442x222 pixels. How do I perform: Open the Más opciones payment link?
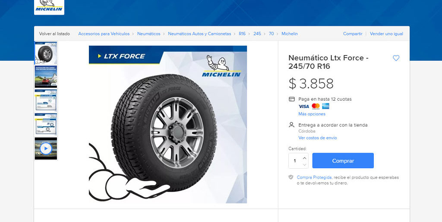pos(312,114)
